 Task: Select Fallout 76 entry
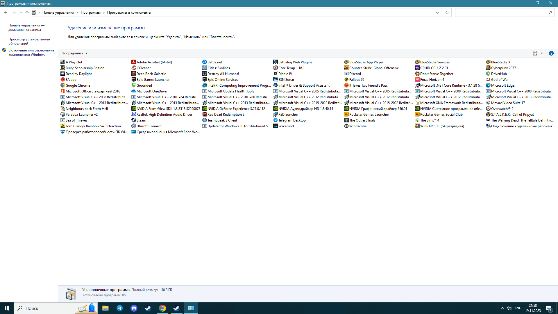click(x=354, y=79)
